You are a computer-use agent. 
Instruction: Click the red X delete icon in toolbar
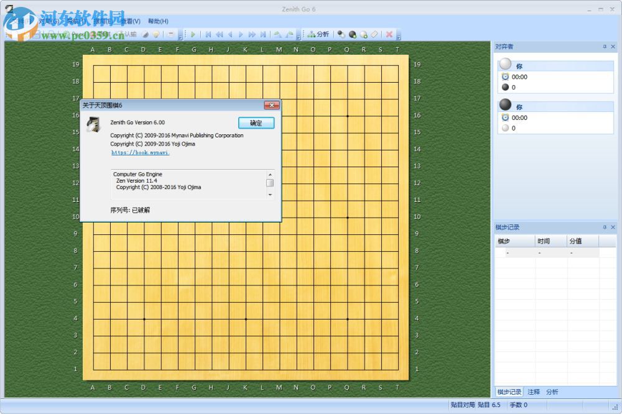(x=389, y=34)
